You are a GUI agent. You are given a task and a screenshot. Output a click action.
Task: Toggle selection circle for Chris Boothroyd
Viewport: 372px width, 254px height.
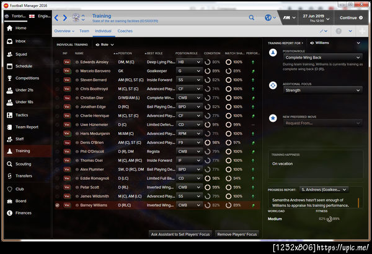coord(57,89)
